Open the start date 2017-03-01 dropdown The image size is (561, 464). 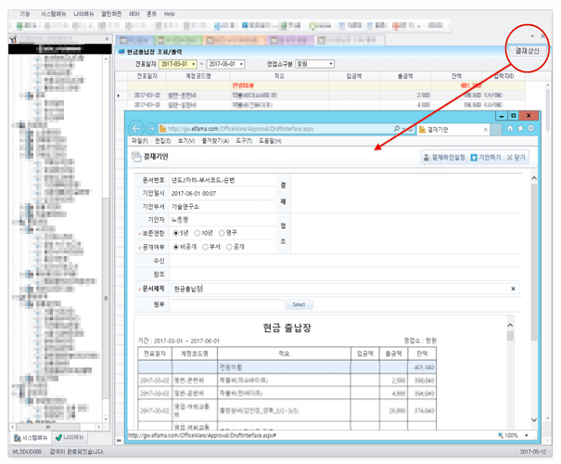(x=194, y=64)
